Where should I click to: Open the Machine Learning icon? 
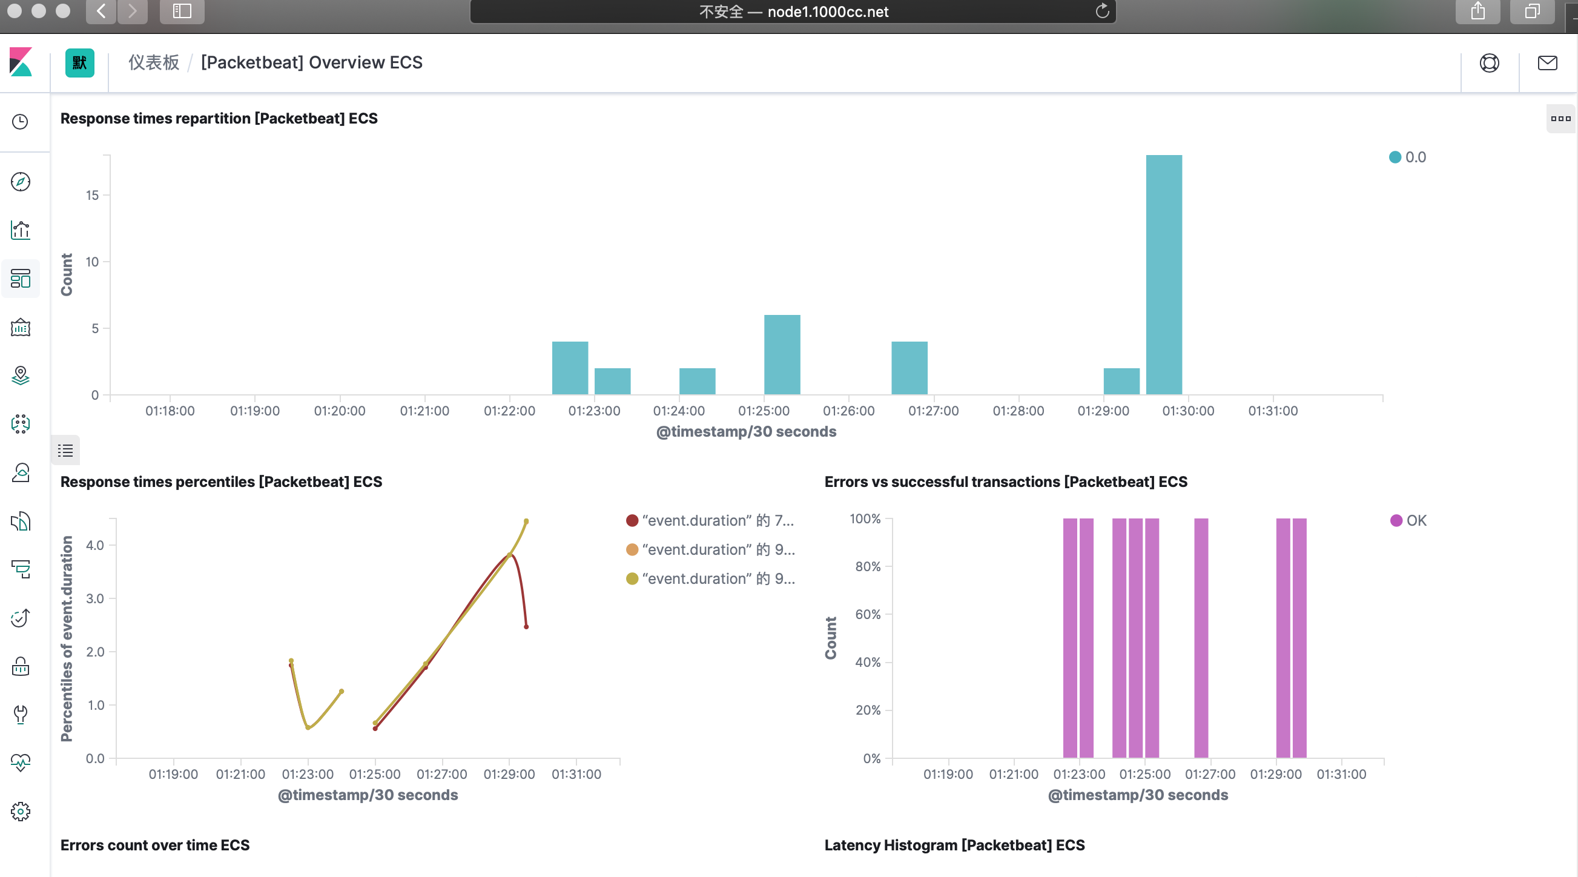point(20,424)
